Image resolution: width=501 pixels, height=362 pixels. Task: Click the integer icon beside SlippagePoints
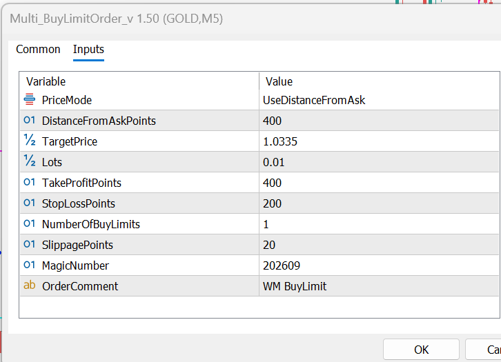click(x=30, y=244)
